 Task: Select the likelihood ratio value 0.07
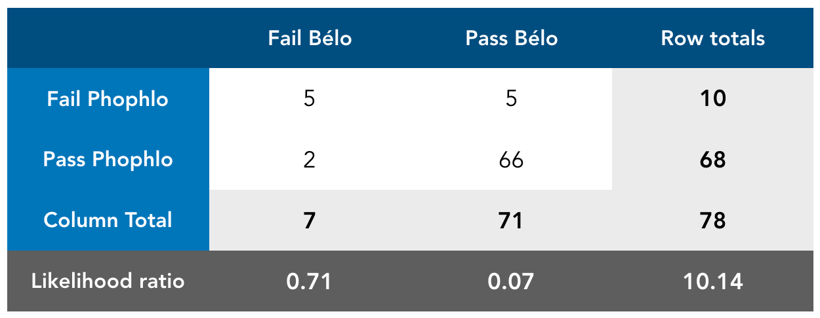[x=511, y=281]
